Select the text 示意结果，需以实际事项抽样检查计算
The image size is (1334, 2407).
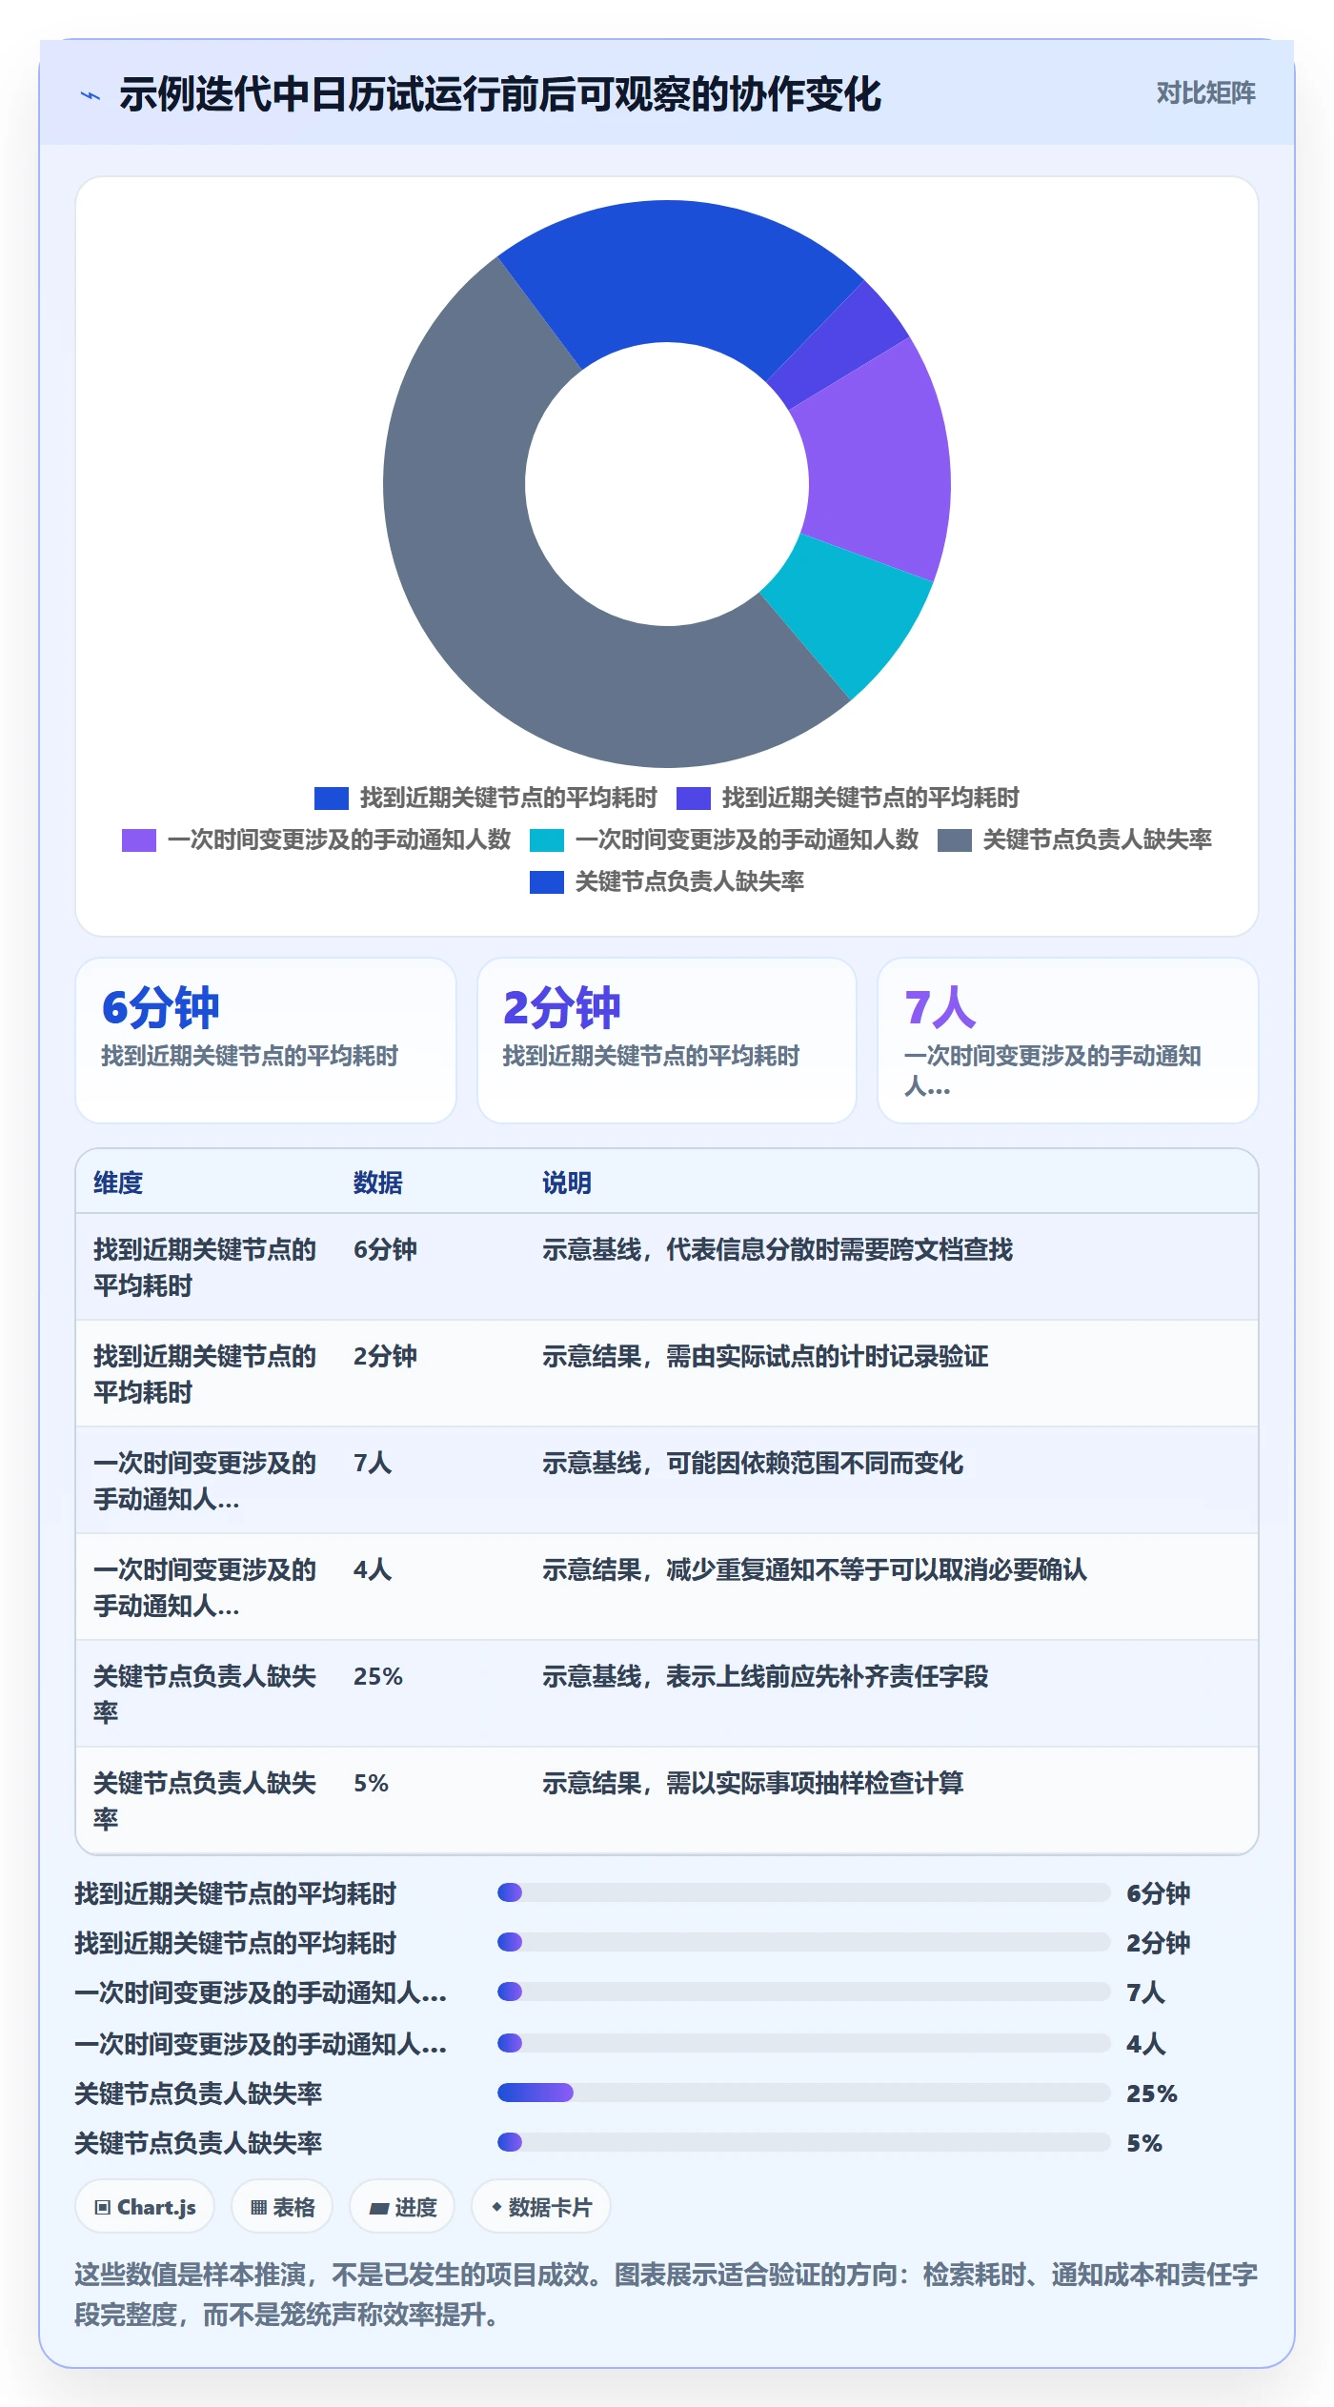pos(753,1783)
